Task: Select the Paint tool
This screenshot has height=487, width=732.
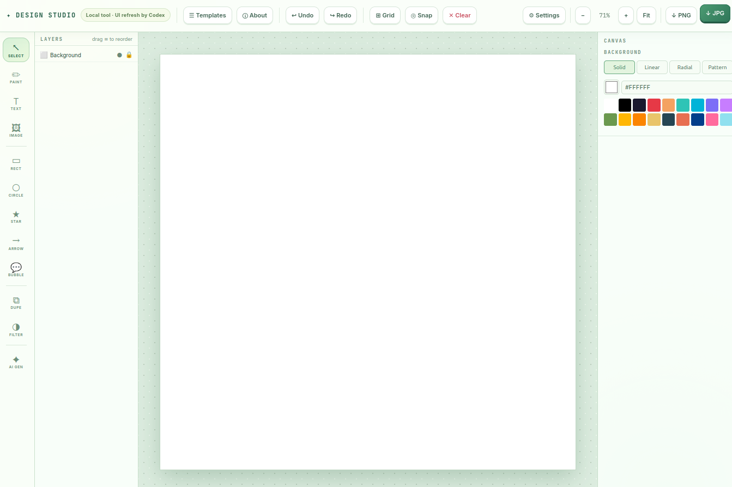Action: coord(16,77)
